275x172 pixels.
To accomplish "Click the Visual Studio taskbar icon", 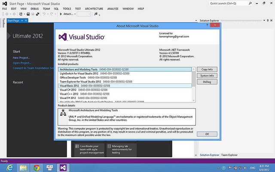I will click(63, 168).
